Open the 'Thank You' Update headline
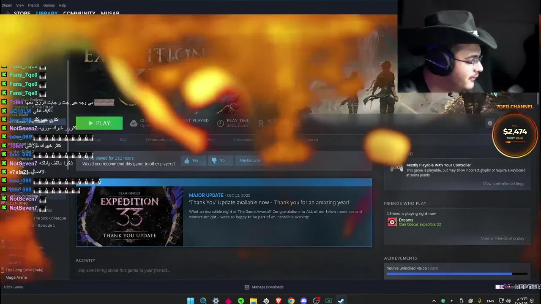Image resolution: width=541 pixels, height=304 pixels. pyautogui.click(x=269, y=203)
